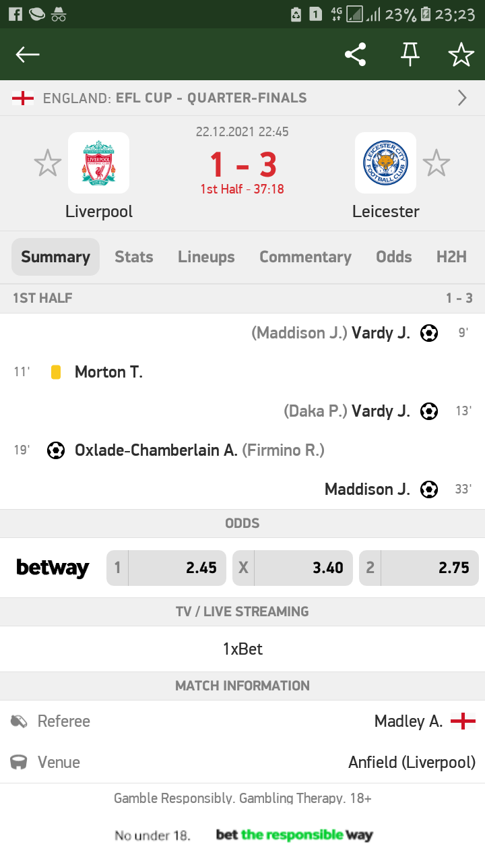Open Liverpool team crest
485x863 pixels.
tap(98, 163)
